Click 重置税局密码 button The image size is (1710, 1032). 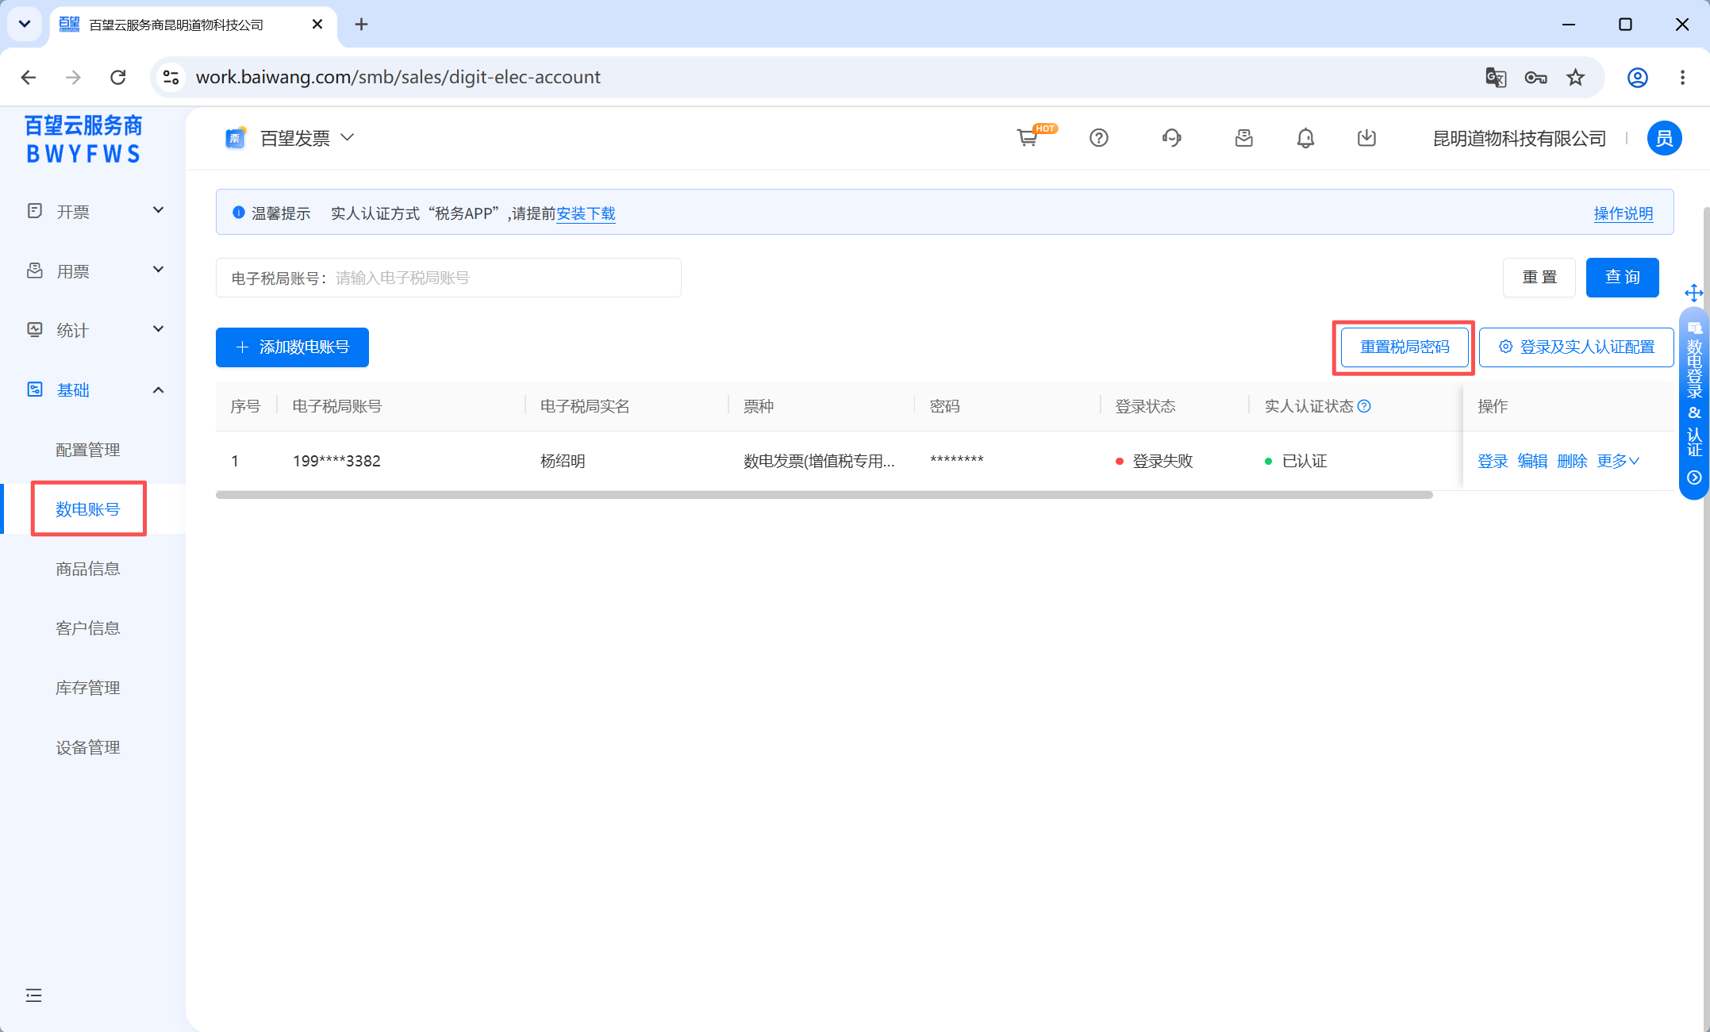[x=1405, y=347]
